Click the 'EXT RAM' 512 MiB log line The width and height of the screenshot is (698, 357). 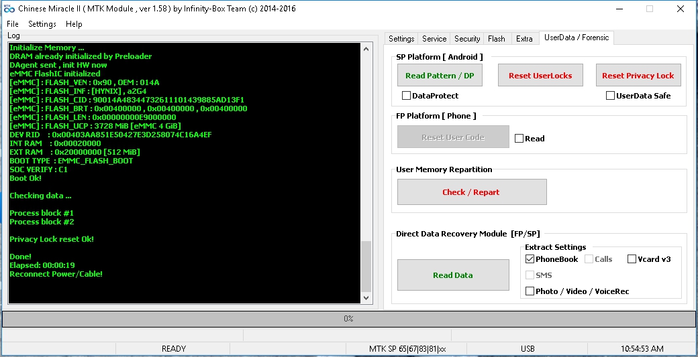pos(74,152)
